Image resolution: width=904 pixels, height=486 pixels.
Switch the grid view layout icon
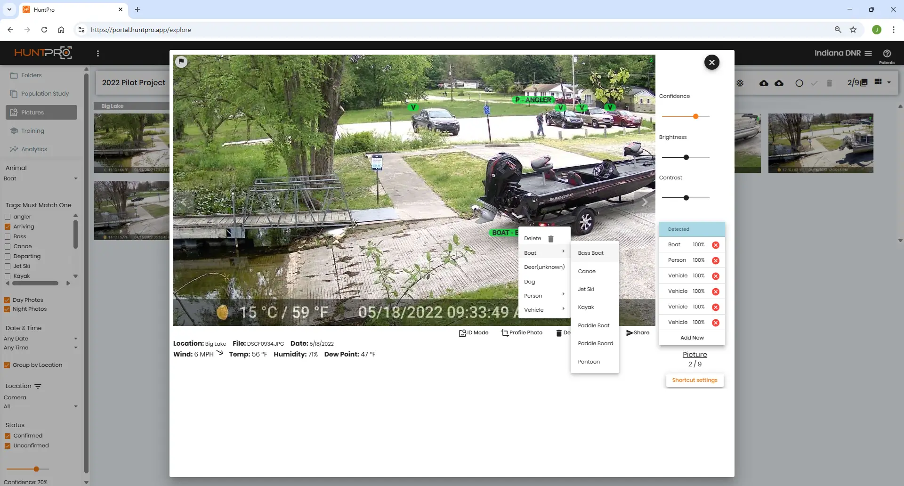pyautogui.click(x=878, y=81)
